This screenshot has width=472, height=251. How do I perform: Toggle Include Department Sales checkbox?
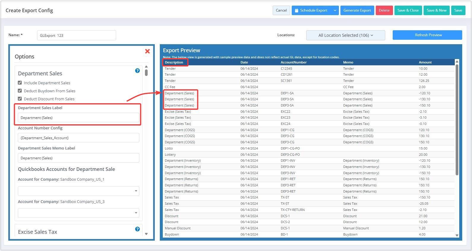point(20,83)
